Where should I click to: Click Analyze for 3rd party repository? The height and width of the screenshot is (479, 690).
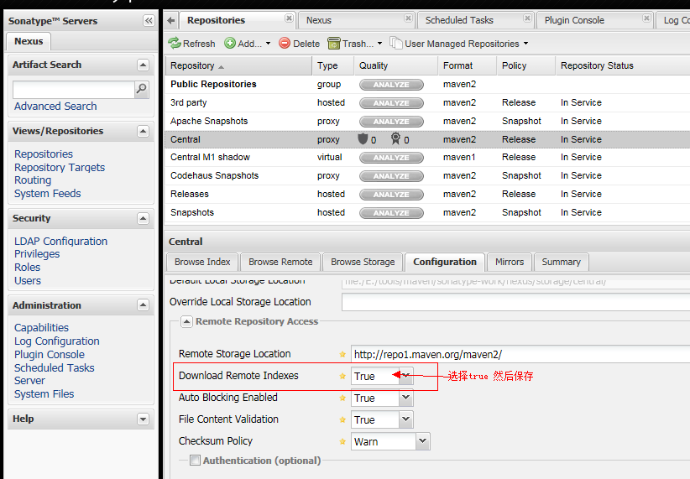click(x=391, y=103)
